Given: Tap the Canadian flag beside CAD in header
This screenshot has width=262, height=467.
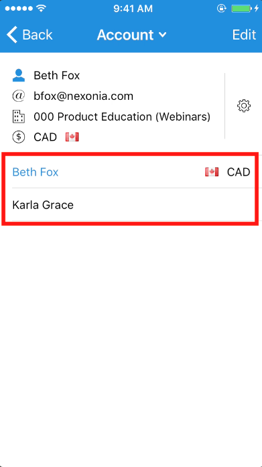Looking at the screenshot, I should 72,137.
